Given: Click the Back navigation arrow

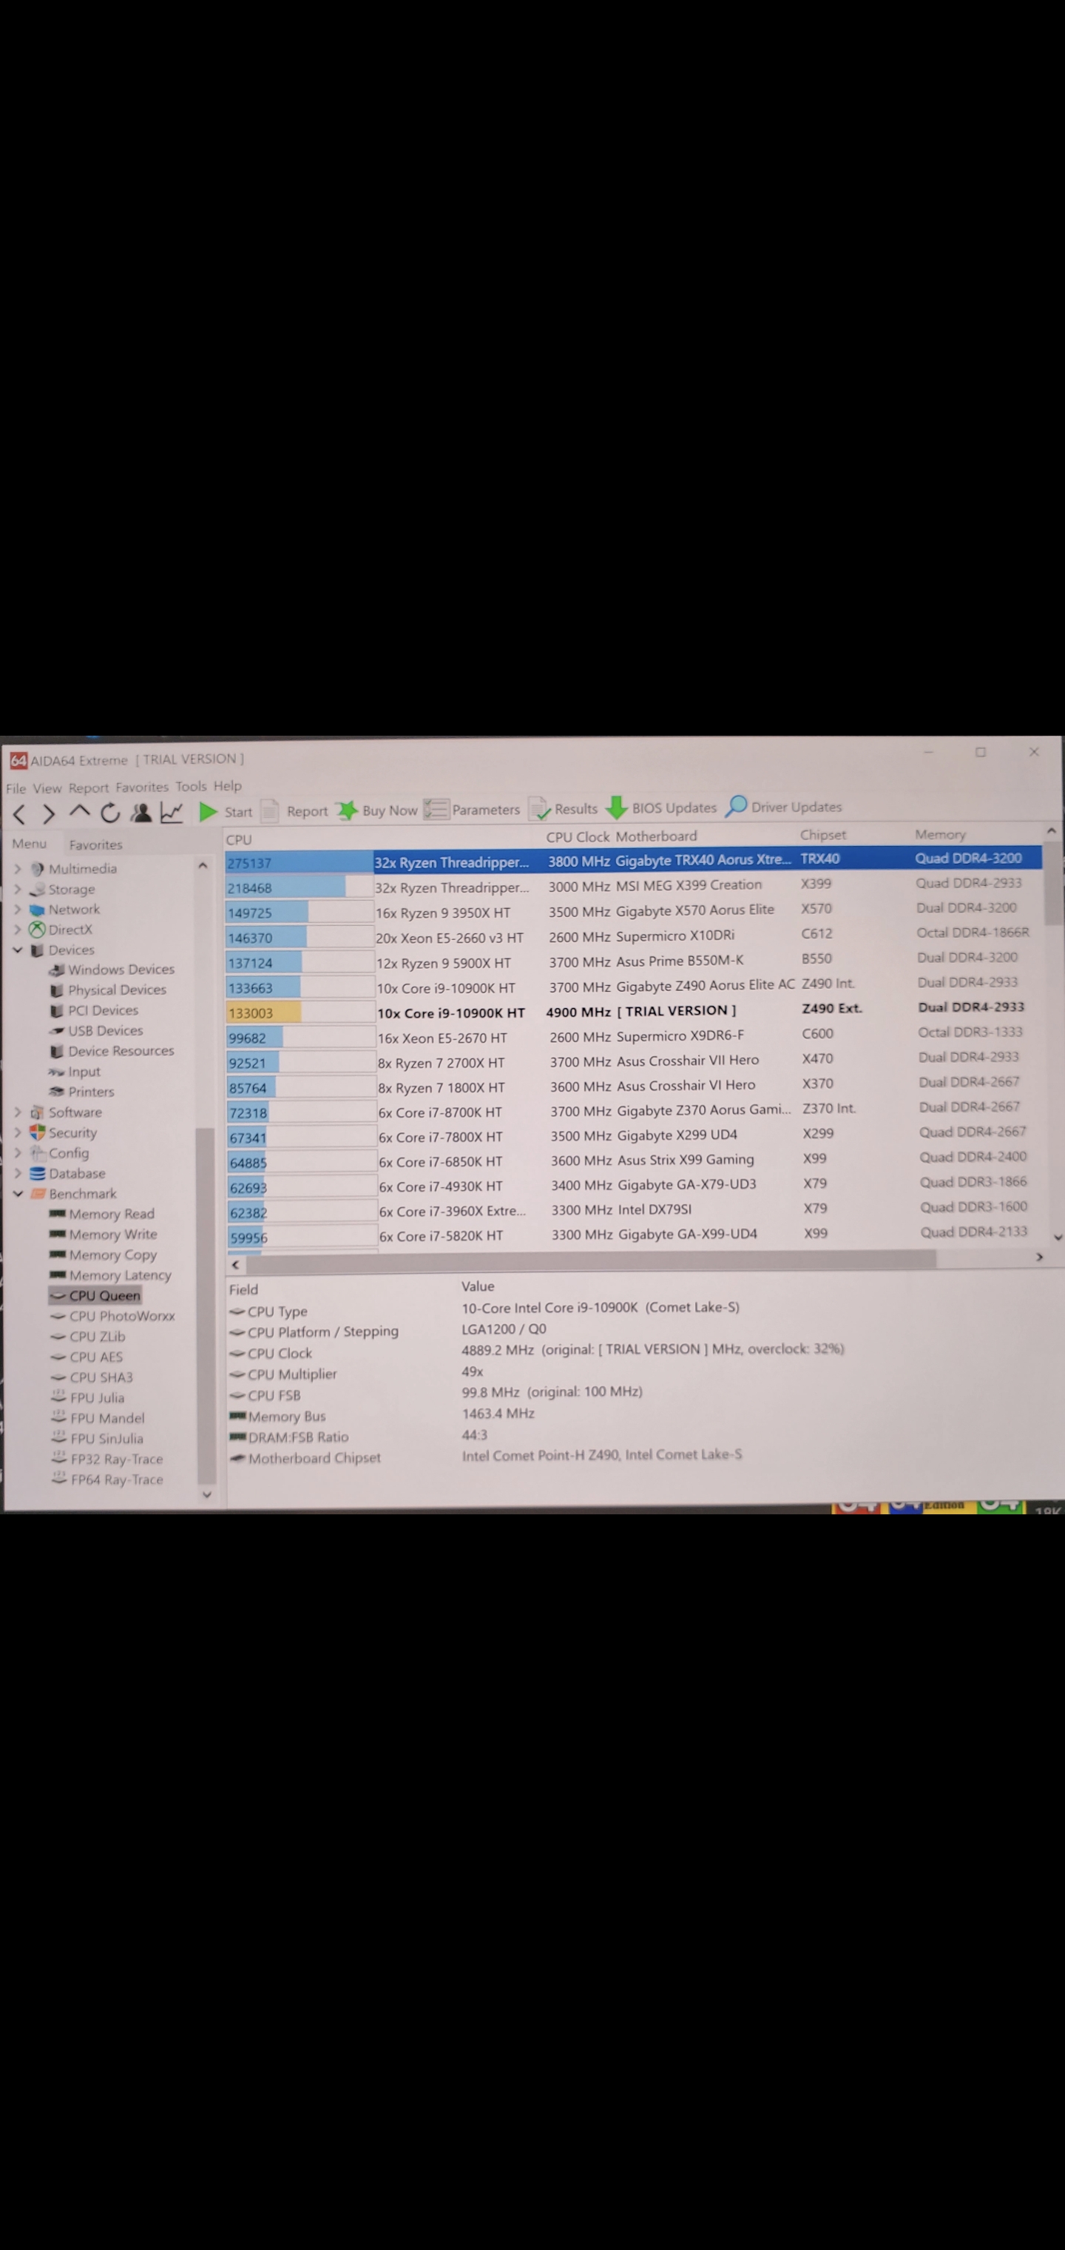Looking at the screenshot, I should click(x=19, y=815).
